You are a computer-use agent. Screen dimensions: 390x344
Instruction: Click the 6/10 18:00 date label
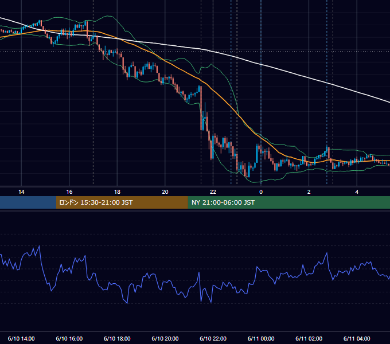[x=117, y=338]
